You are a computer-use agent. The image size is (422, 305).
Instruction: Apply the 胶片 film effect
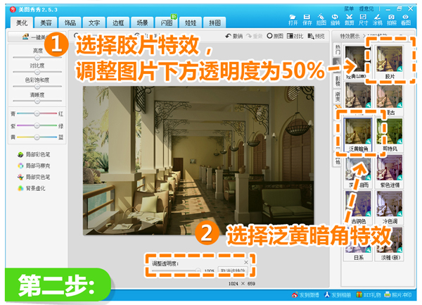tap(390, 63)
